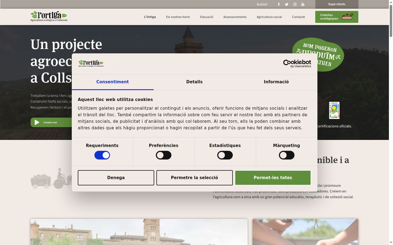Click the 'Aquest lloc web utilitza cookies' heading
Viewport: 393px width, 245px height.
pos(115,100)
